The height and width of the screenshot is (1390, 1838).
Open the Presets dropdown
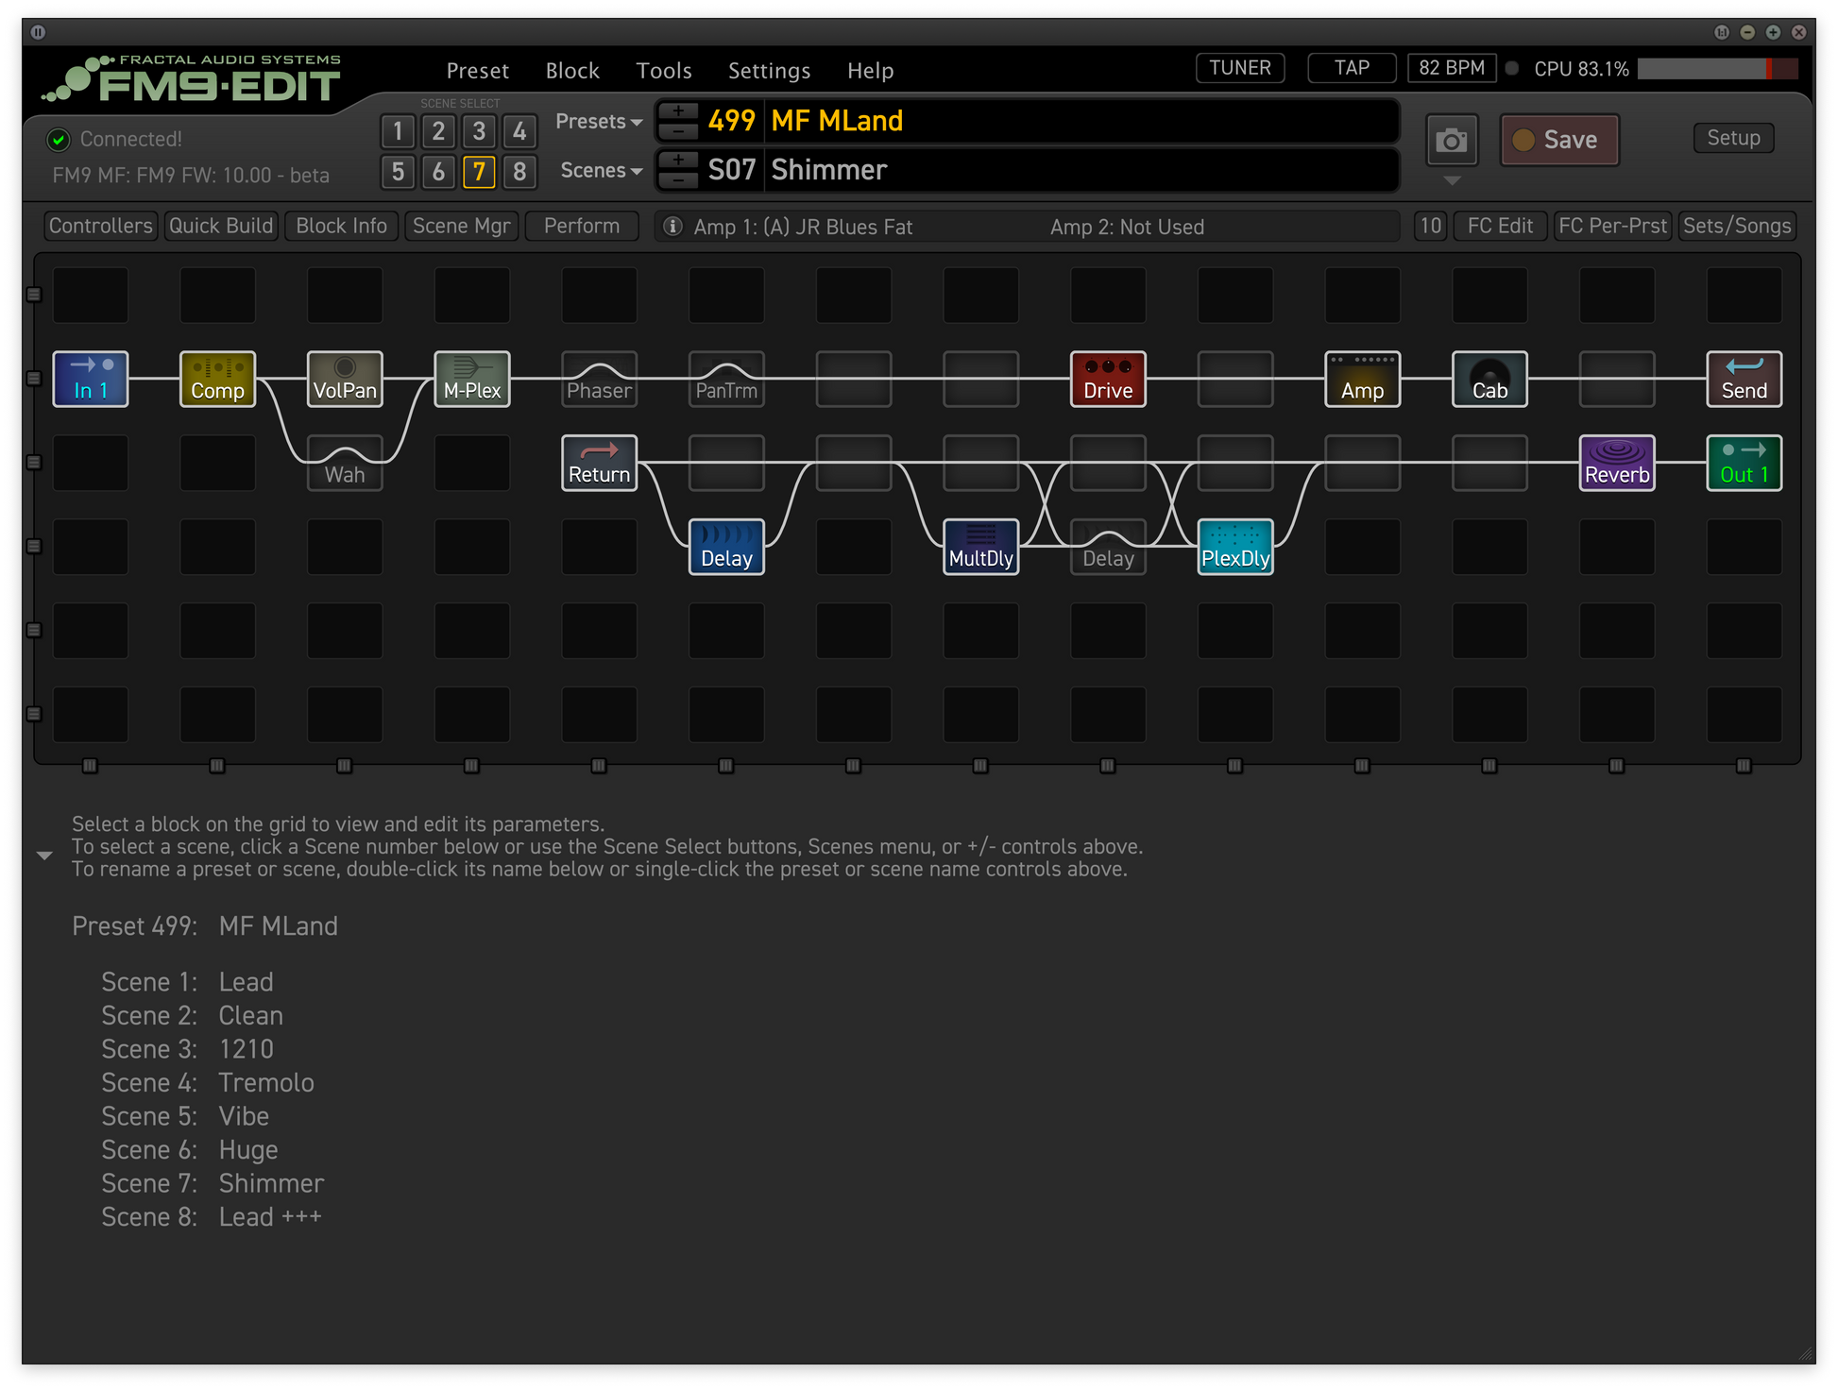(x=599, y=122)
